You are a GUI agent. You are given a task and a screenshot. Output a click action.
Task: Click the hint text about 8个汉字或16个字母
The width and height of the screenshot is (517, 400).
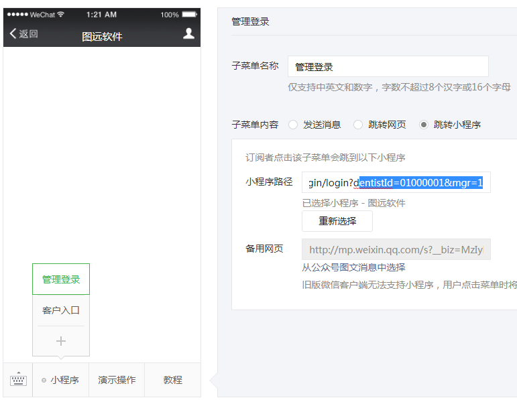[399, 87]
